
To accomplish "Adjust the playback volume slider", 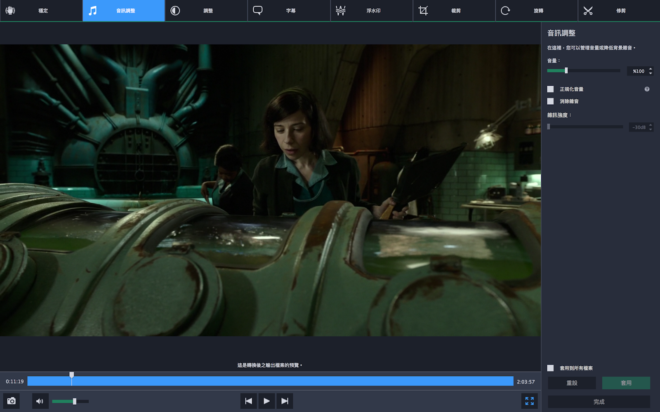I will [x=70, y=401].
